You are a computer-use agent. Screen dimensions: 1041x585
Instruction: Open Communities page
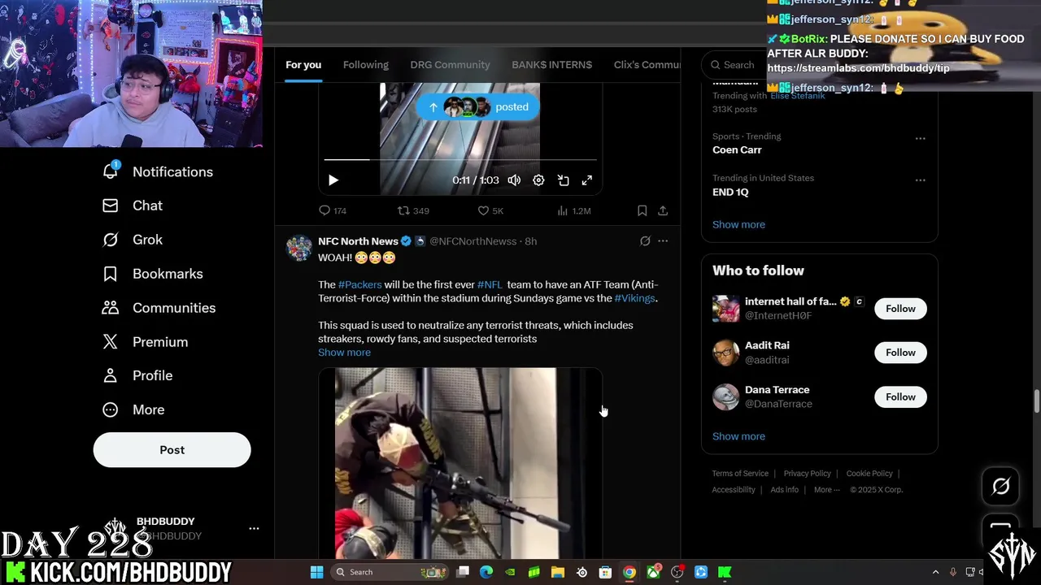tap(159, 308)
